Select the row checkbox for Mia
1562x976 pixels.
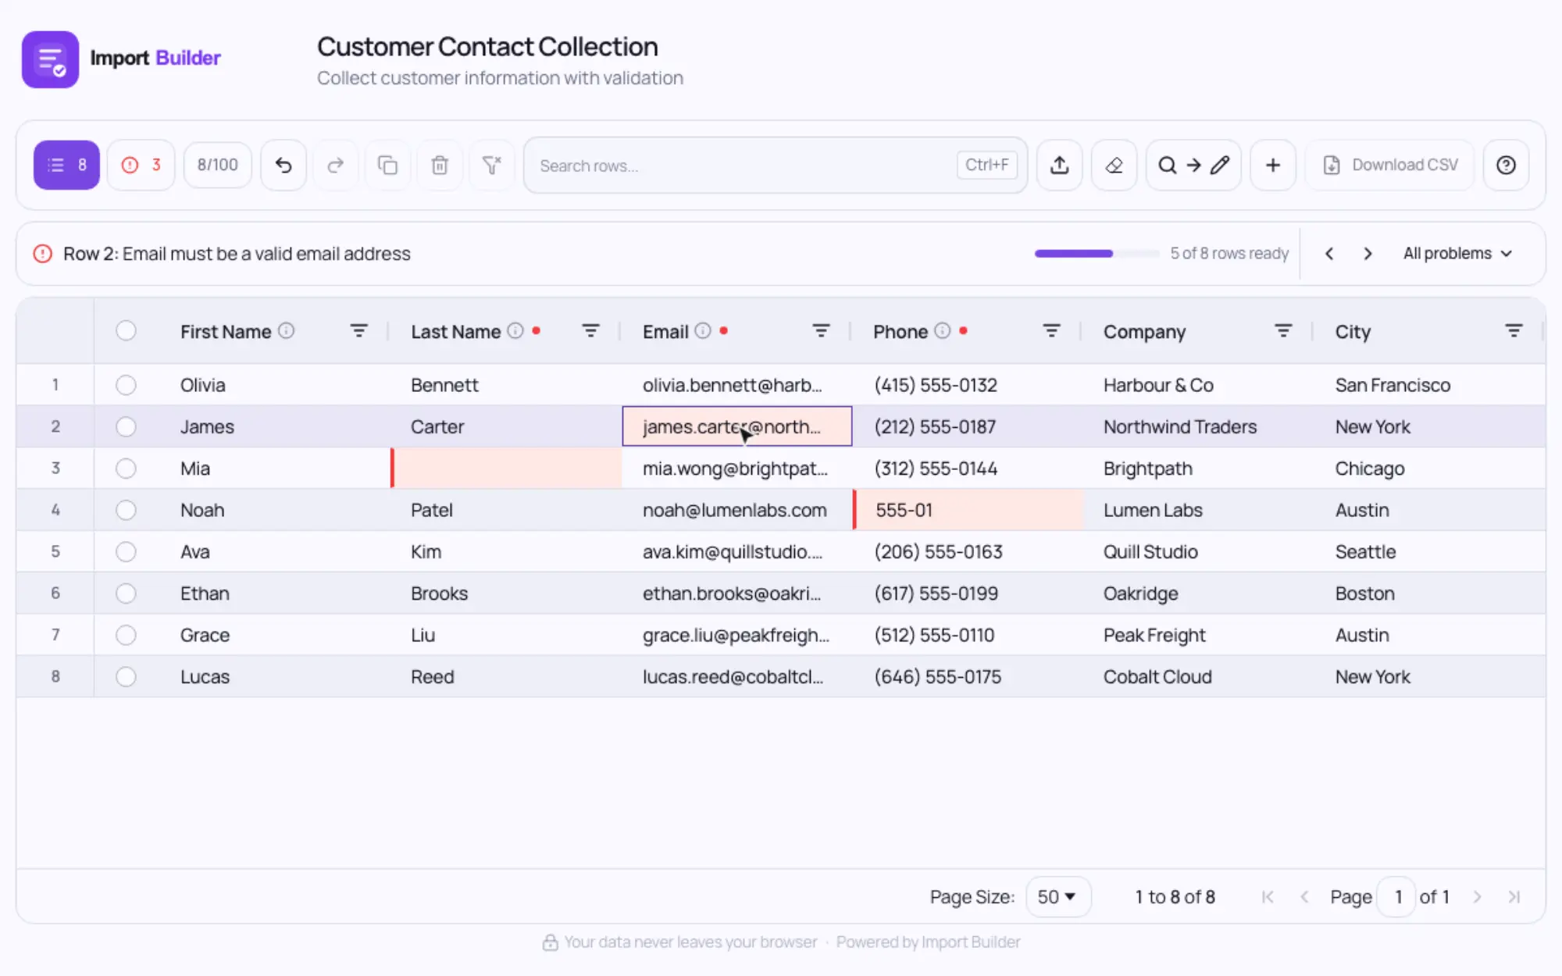point(126,468)
